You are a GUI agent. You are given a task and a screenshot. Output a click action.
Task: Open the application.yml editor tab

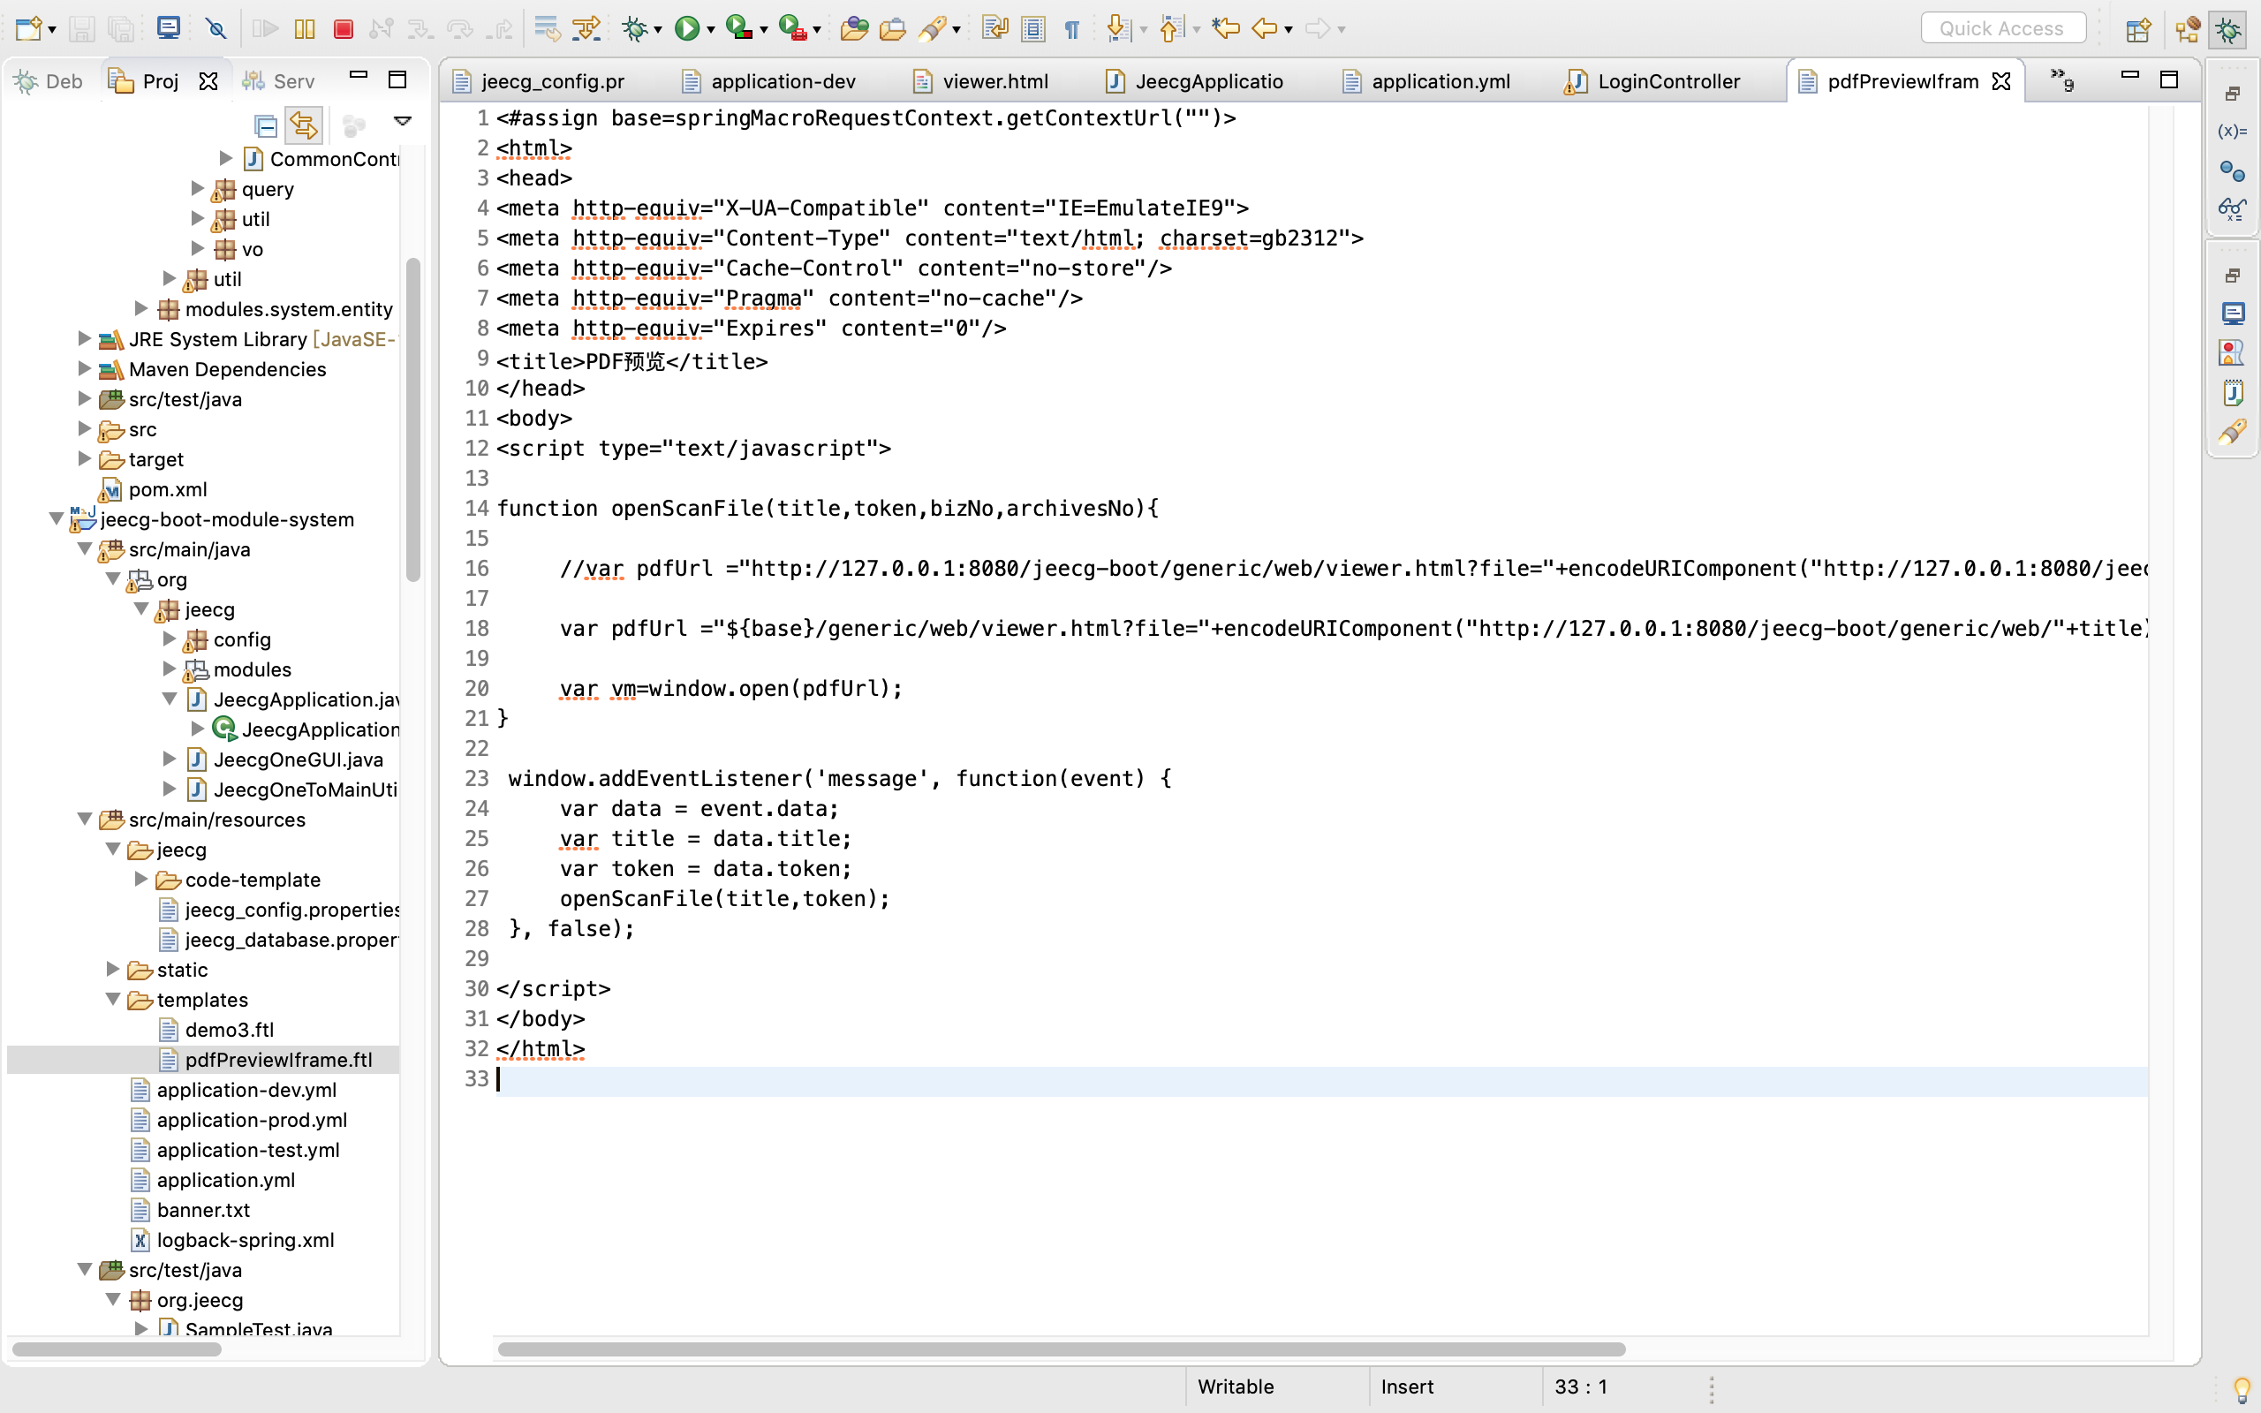1425,81
